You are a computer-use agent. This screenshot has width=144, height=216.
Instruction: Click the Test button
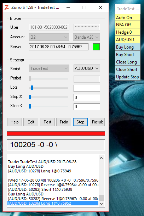click(47, 122)
